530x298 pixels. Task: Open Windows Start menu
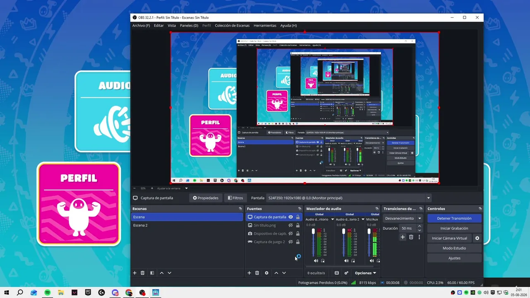(x=7, y=293)
